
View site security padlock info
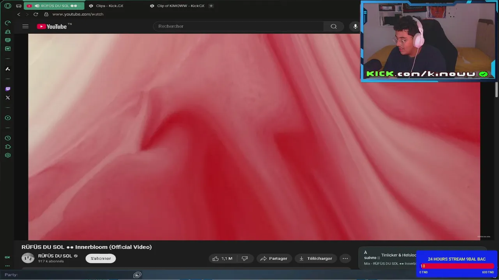tap(46, 14)
